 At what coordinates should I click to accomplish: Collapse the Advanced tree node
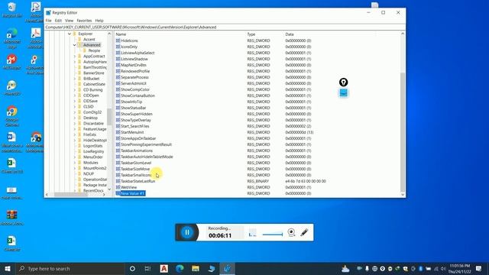coord(75,45)
